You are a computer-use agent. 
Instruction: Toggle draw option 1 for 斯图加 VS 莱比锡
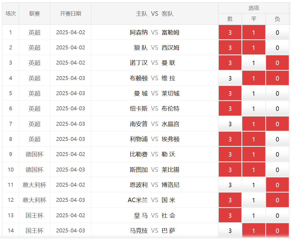(x=253, y=170)
